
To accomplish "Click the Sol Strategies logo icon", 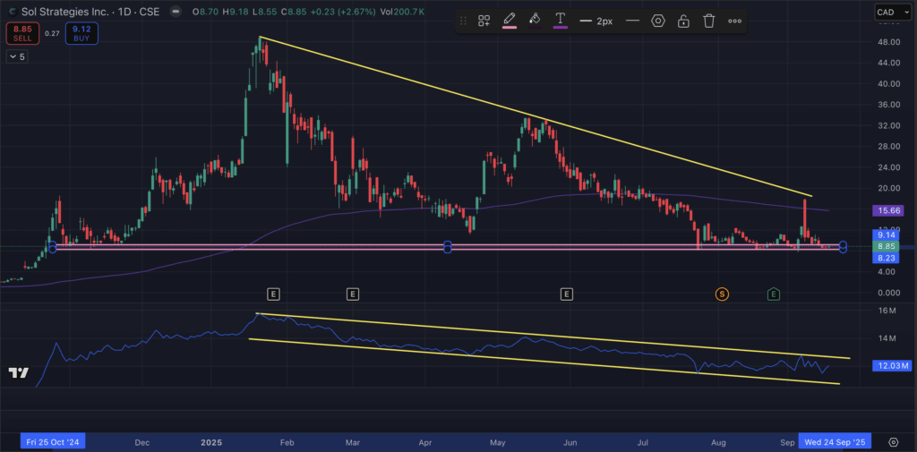I will [x=12, y=12].
